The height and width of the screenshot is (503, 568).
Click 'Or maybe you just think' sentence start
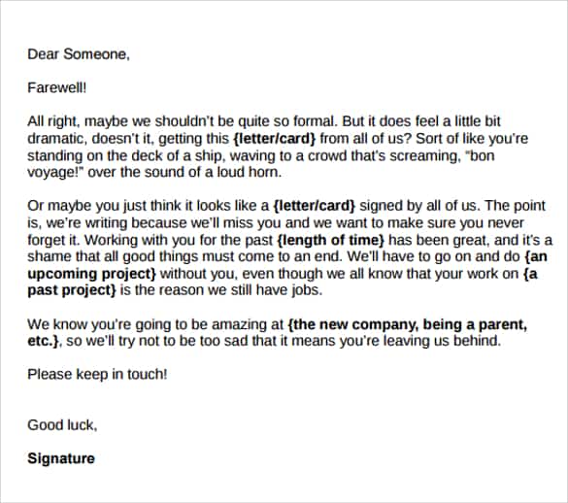pyautogui.click(x=110, y=206)
